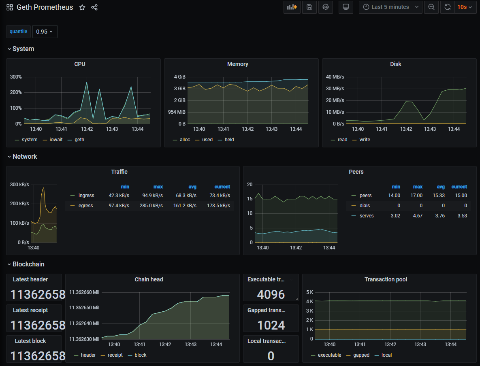Open the Last 5 minutes time picker

pos(390,7)
